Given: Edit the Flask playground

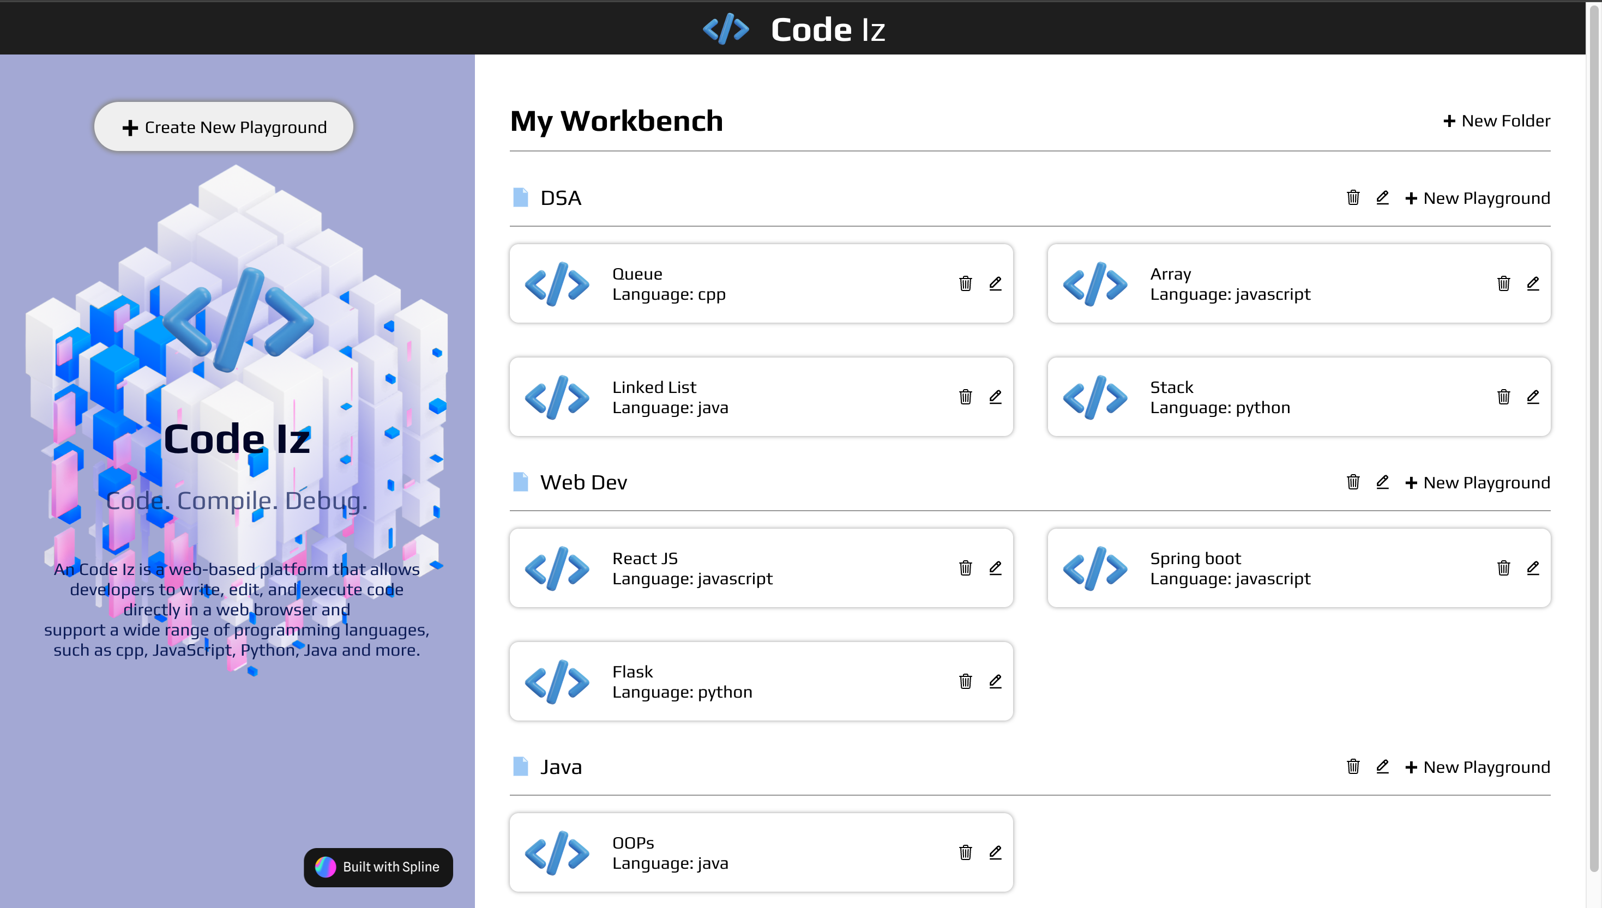Looking at the screenshot, I should (x=995, y=682).
